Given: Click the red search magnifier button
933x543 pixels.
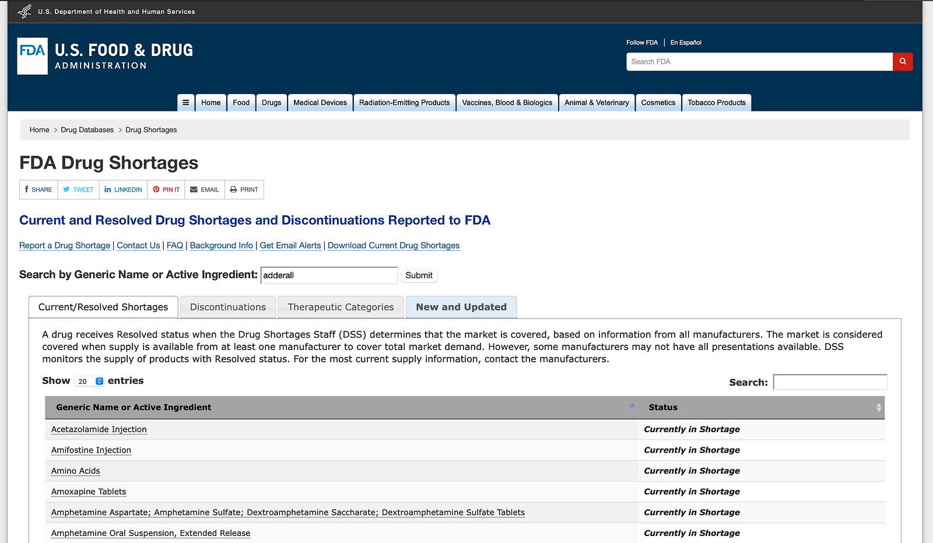Looking at the screenshot, I should click(x=902, y=62).
